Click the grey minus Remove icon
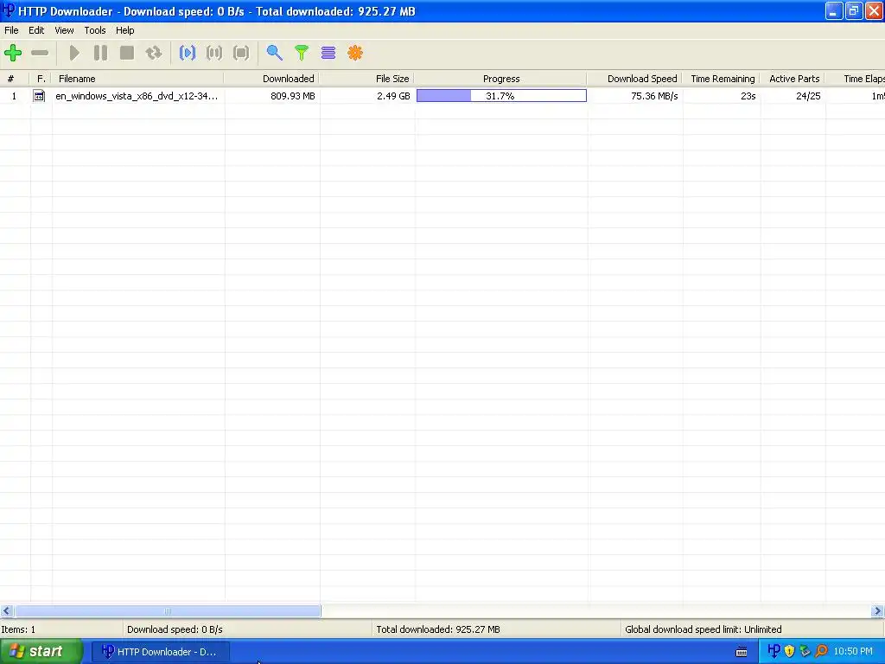Image resolution: width=885 pixels, height=664 pixels. [x=40, y=53]
